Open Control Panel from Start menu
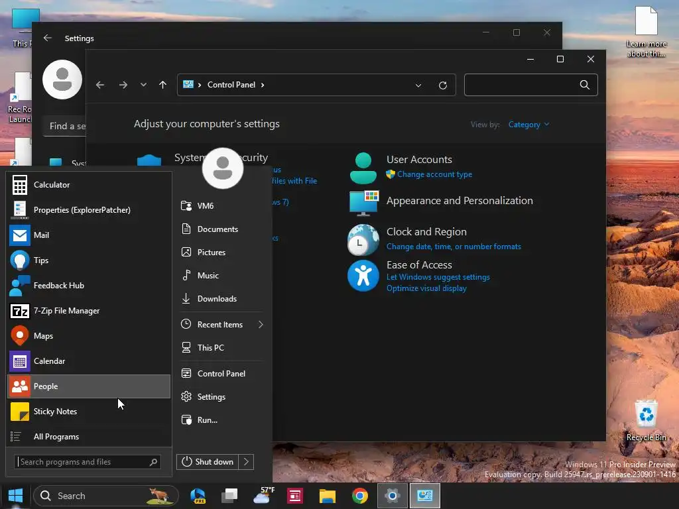679x509 pixels. click(221, 374)
